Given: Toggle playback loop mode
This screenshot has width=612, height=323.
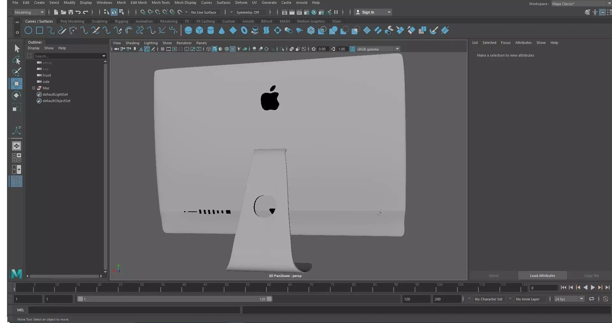Looking at the screenshot, I should point(592,299).
